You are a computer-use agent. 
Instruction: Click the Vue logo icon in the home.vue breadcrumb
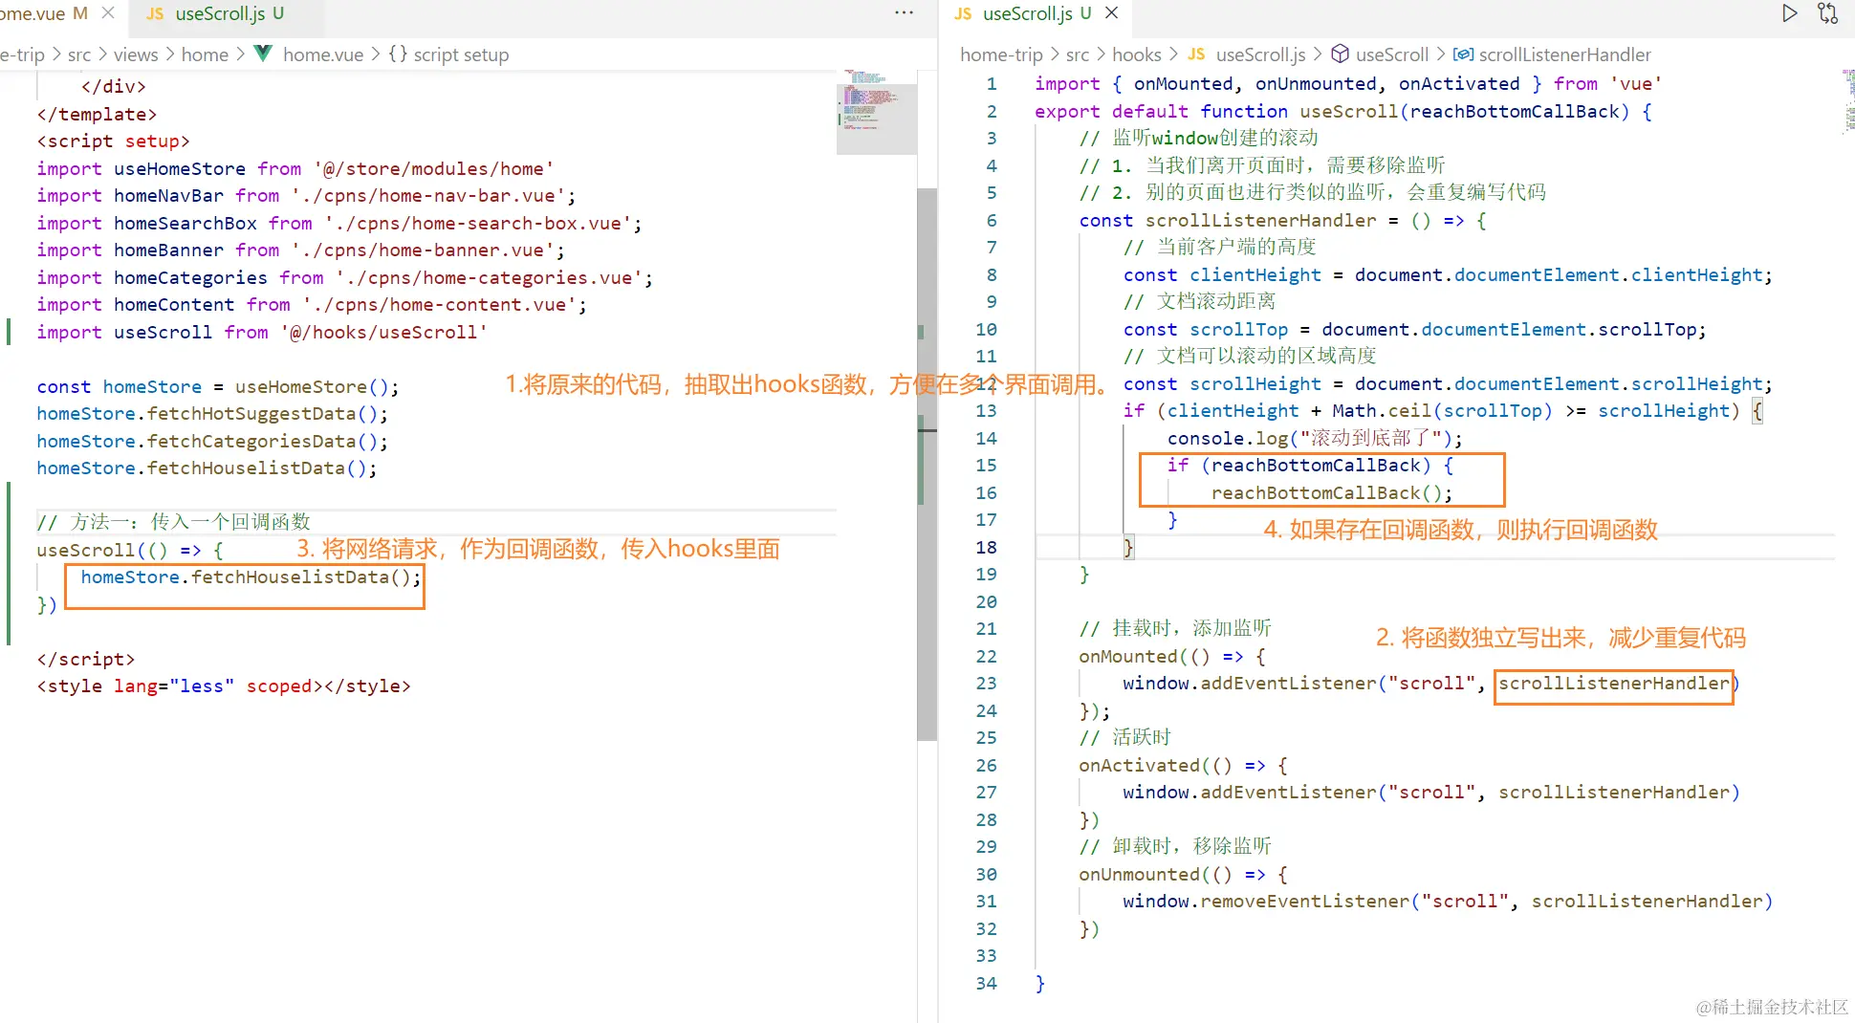pos(263,54)
